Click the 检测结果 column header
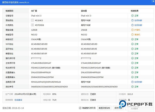The image size is (155, 112). click(x=135, y=11)
